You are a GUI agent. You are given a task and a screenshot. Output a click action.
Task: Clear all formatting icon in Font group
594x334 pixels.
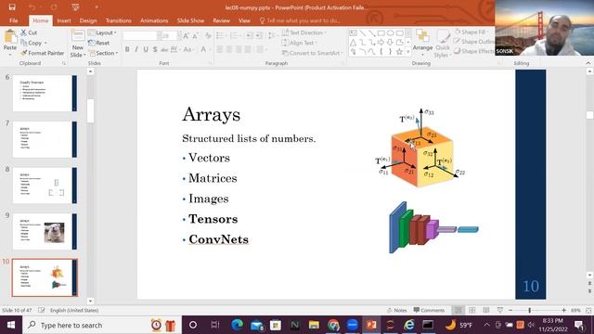click(x=208, y=36)
